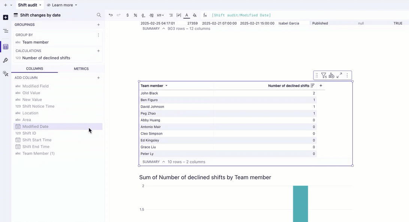
Task: Open the 123 number format dropdown
Action: 160,15
